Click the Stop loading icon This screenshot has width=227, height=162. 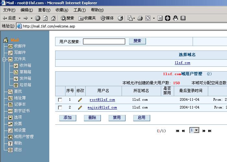point(38,18)
